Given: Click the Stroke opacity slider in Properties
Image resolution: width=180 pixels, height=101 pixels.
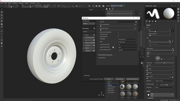Looking at the screenshot, I should pyautogui.click(x=160, y=50).
